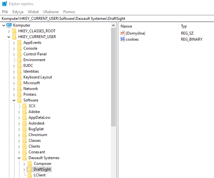The image size is (214, 178).
Task: Click the 3CX folder icon
Action: (x=25, y=106)
